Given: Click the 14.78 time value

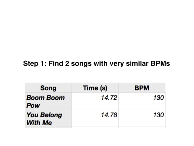Looking at the screenshot, I should click(109, 115).
